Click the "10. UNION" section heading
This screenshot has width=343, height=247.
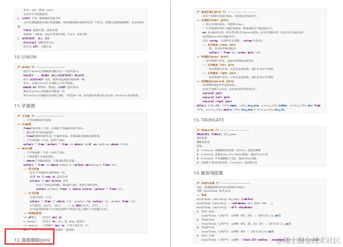coord(26,57)
